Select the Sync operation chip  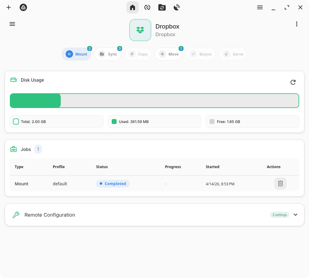click(x=108, y=54)
